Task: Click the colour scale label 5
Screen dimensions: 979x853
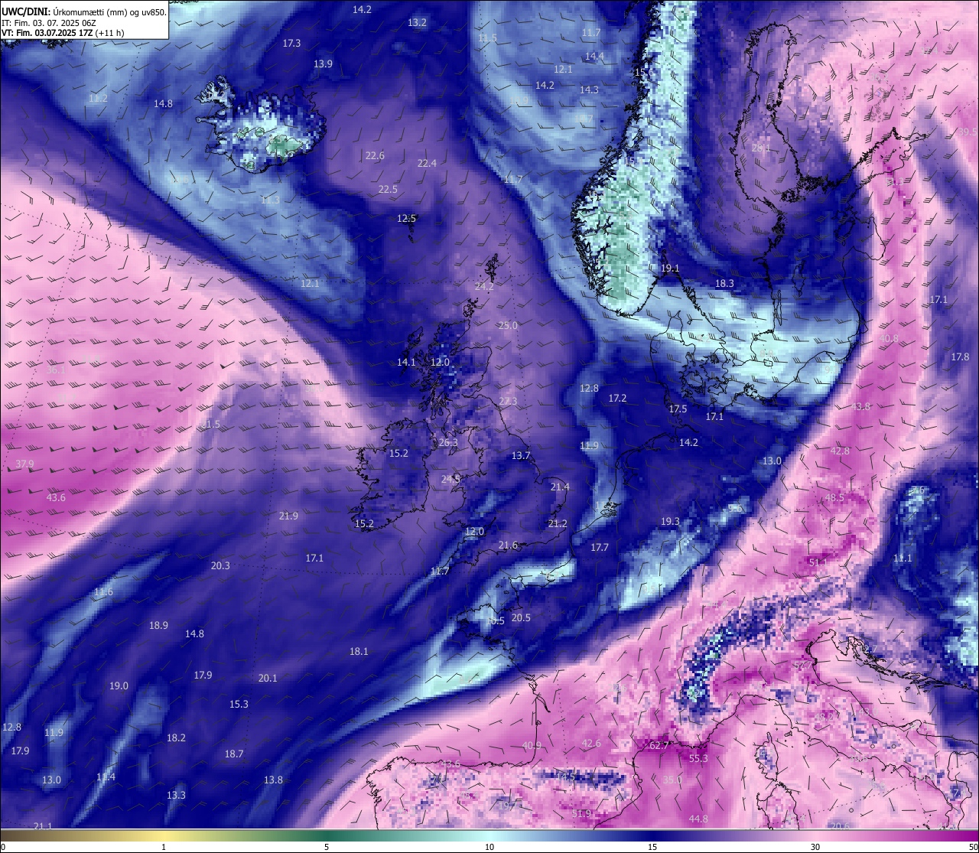Action: tap(327, 848)
